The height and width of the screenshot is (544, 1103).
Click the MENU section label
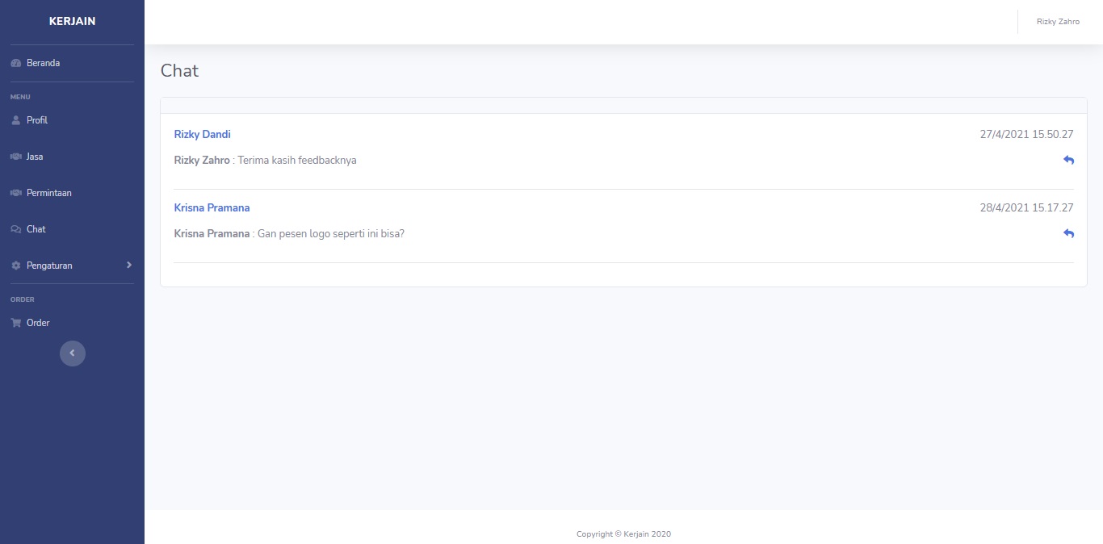(20, 97)
